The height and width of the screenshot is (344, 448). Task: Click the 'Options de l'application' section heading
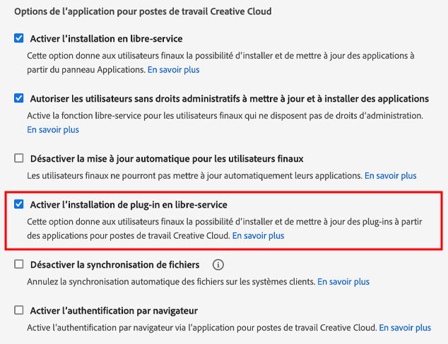pyautogui.click(x=143, y=12)
